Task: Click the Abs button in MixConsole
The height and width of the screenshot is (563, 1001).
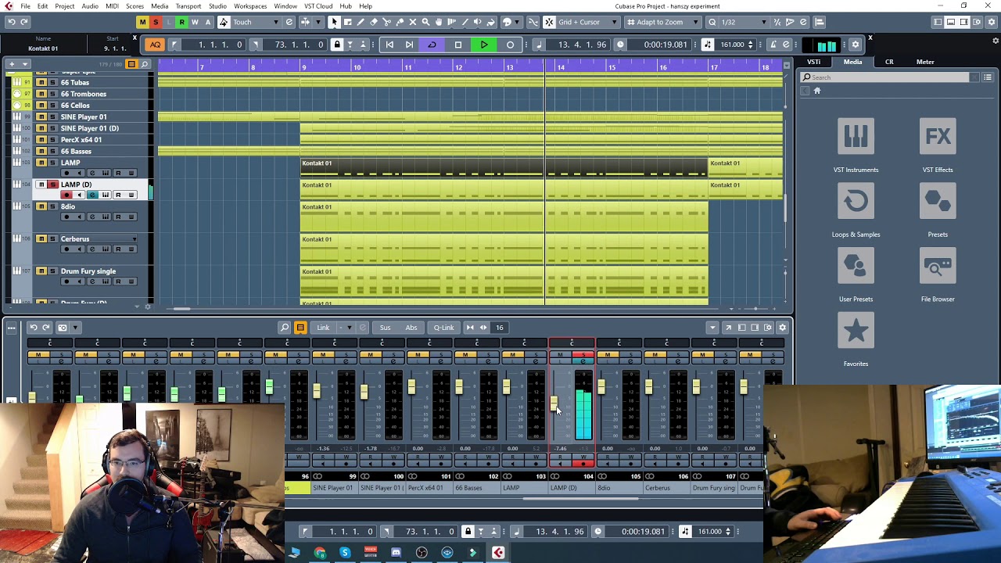Action: click(411, 328)
